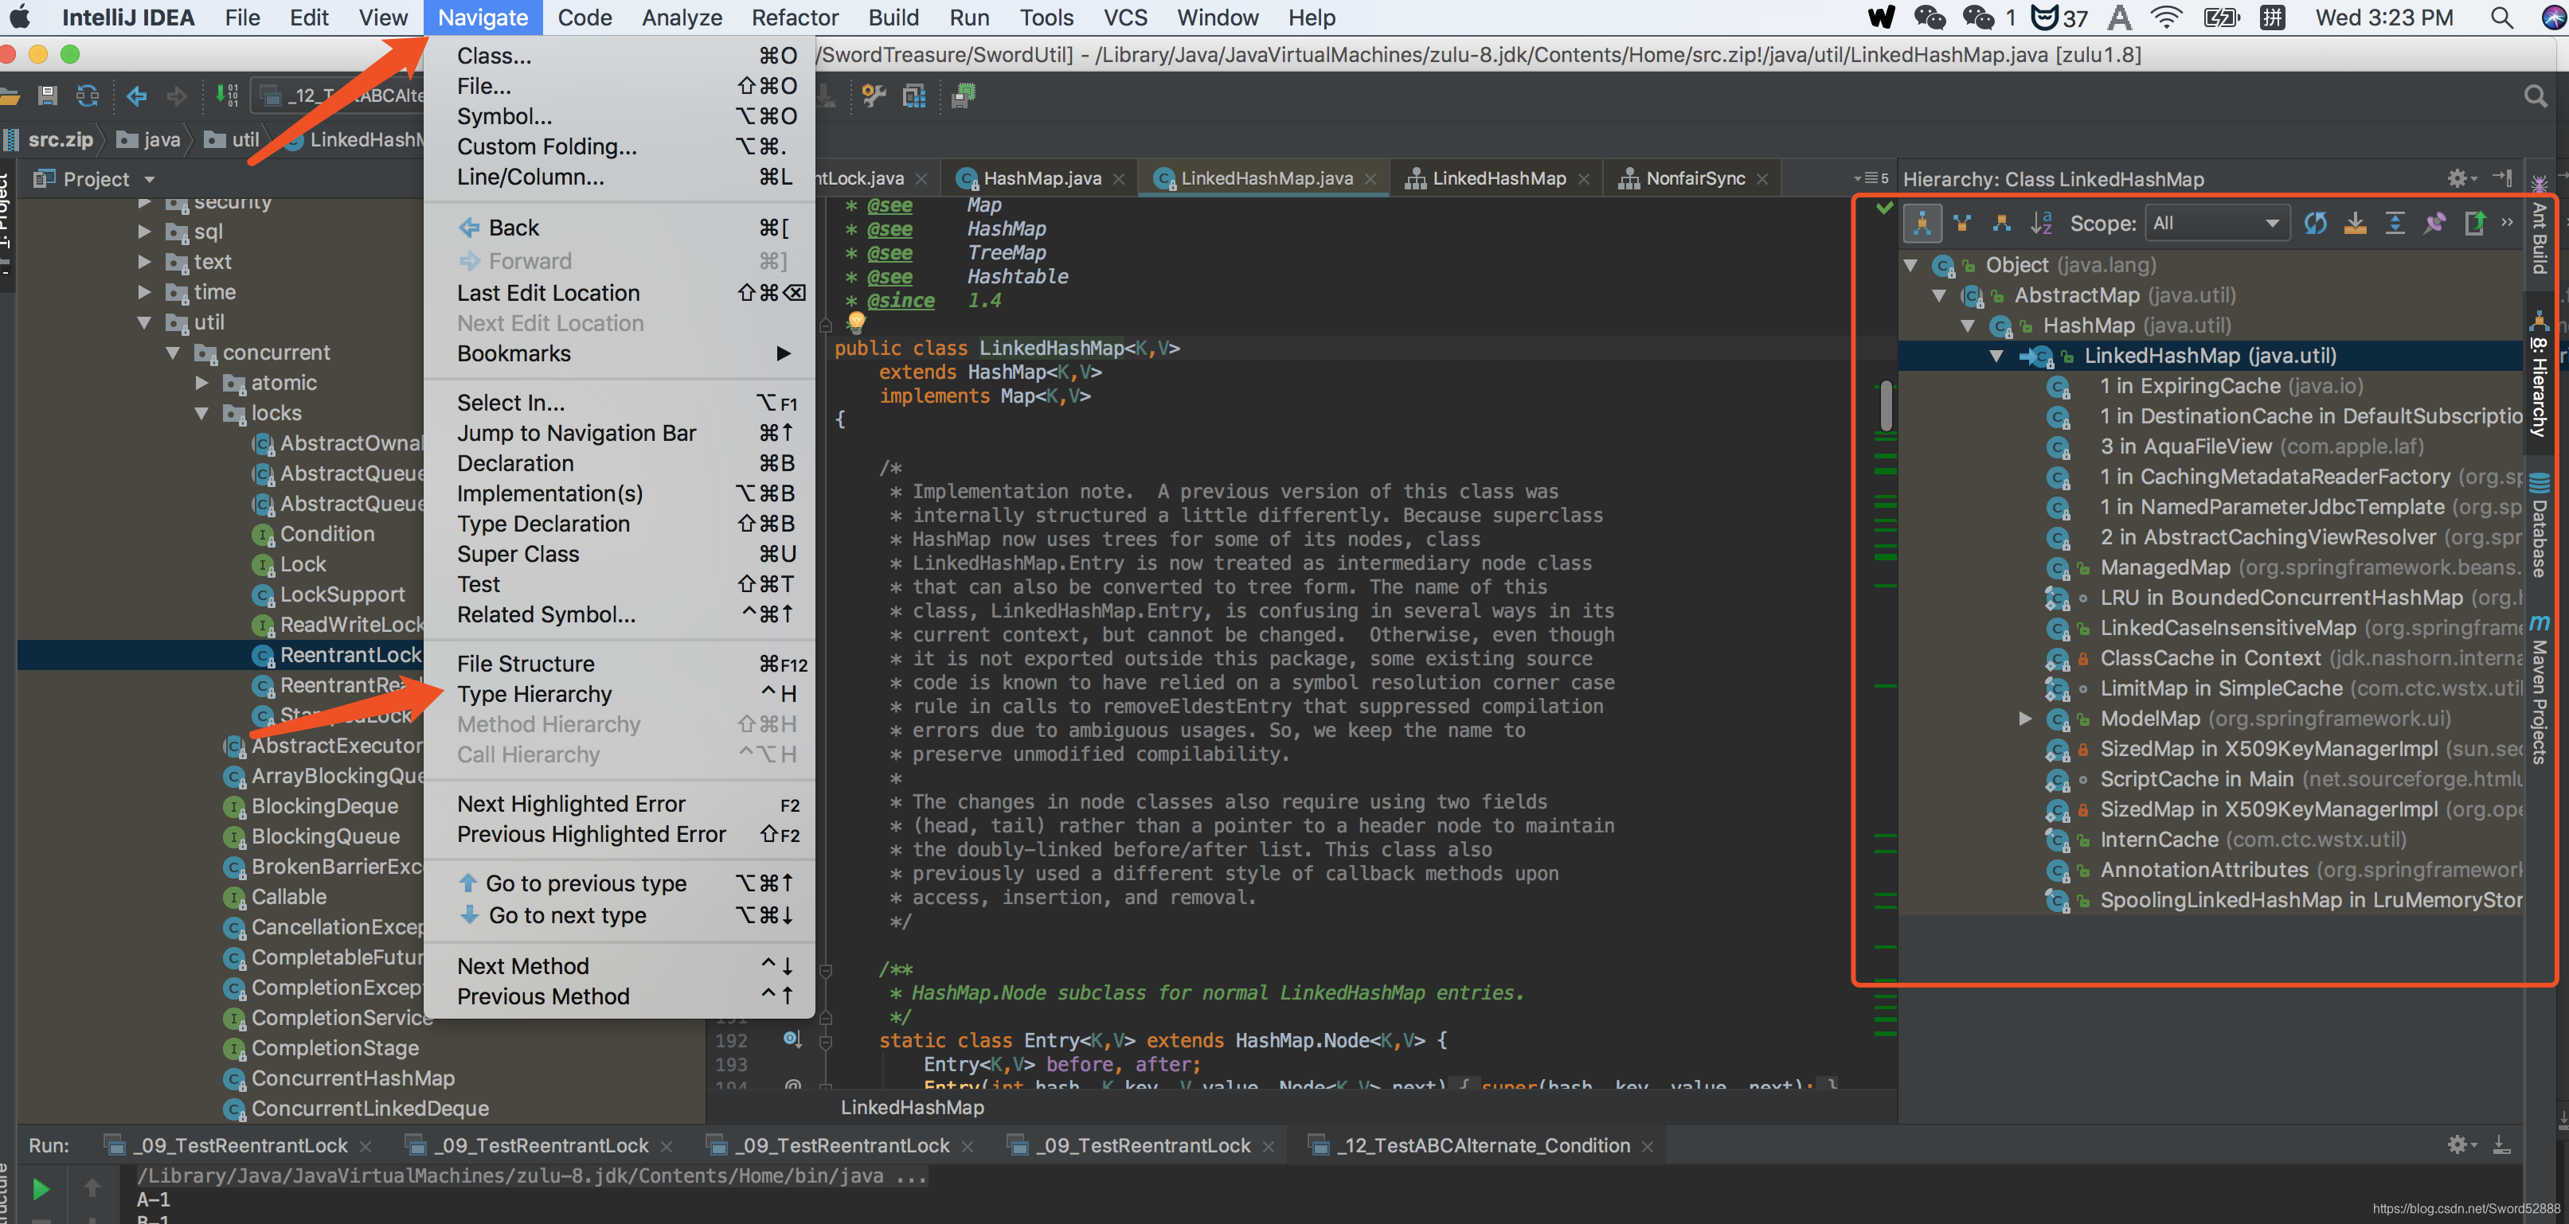Open macOS Spotlight search icon
Viewport: 2569px width, 1224px height.
2501,17
